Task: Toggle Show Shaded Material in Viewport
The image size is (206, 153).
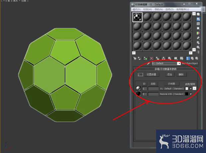Action: click(181, 58)
